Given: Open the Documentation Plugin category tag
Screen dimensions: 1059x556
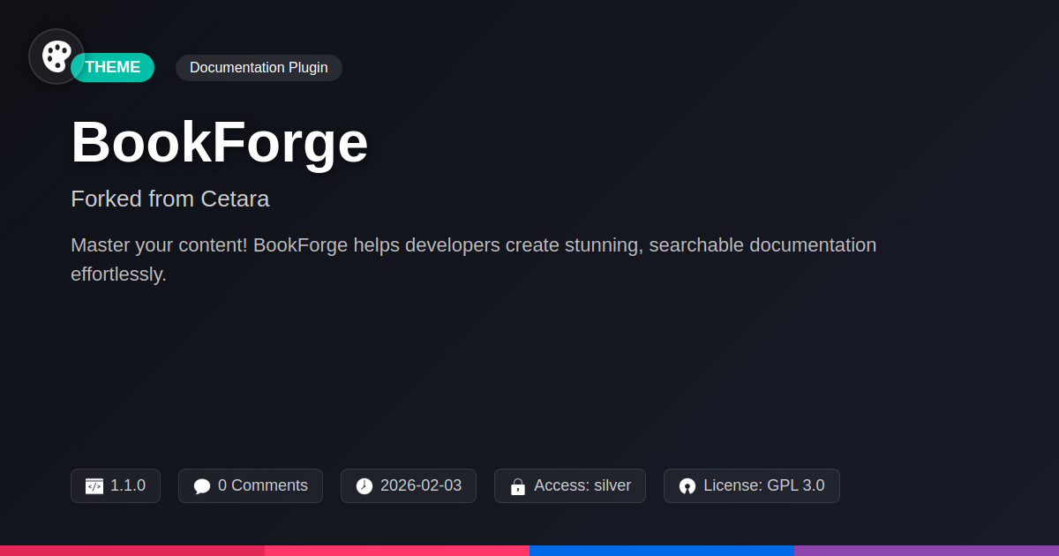Looking at the screenshot, I should click(x=259, y=67).
